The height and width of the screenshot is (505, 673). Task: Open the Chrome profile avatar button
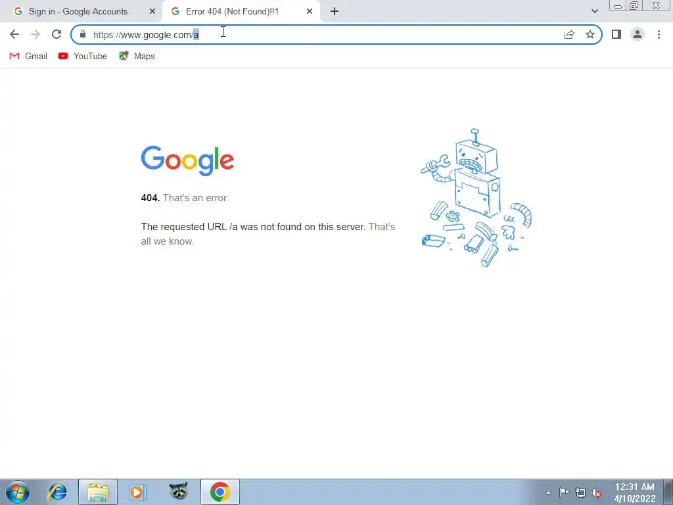click(x=638, y=34)
